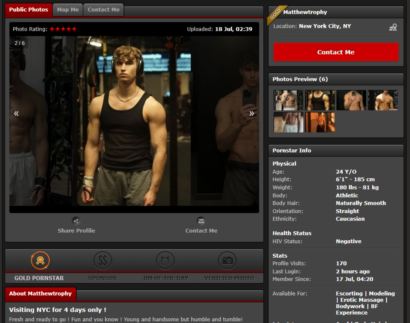This screenshot has height=323, width=410.
Task: Click the Gold Pornstar medal badge icon
Action: (x=40, y=261)
